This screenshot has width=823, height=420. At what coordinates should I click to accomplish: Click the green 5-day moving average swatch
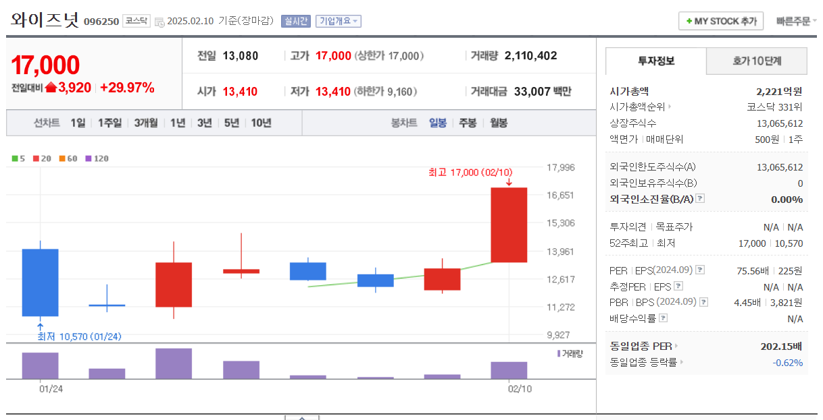tap(15, 158)
